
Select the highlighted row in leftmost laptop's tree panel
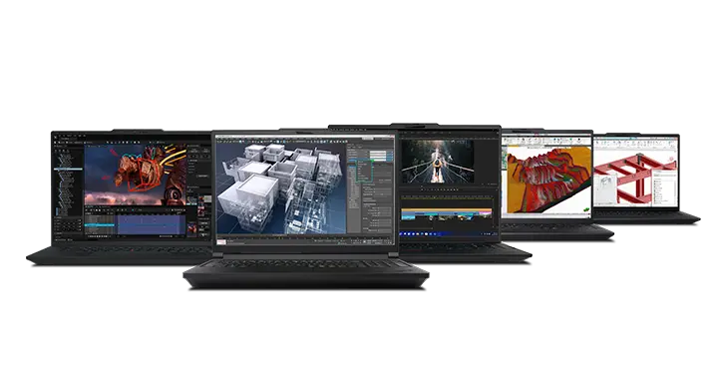tap(68, 170)
